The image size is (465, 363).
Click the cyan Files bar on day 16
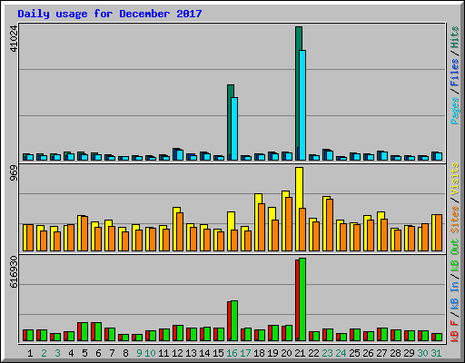234,129
